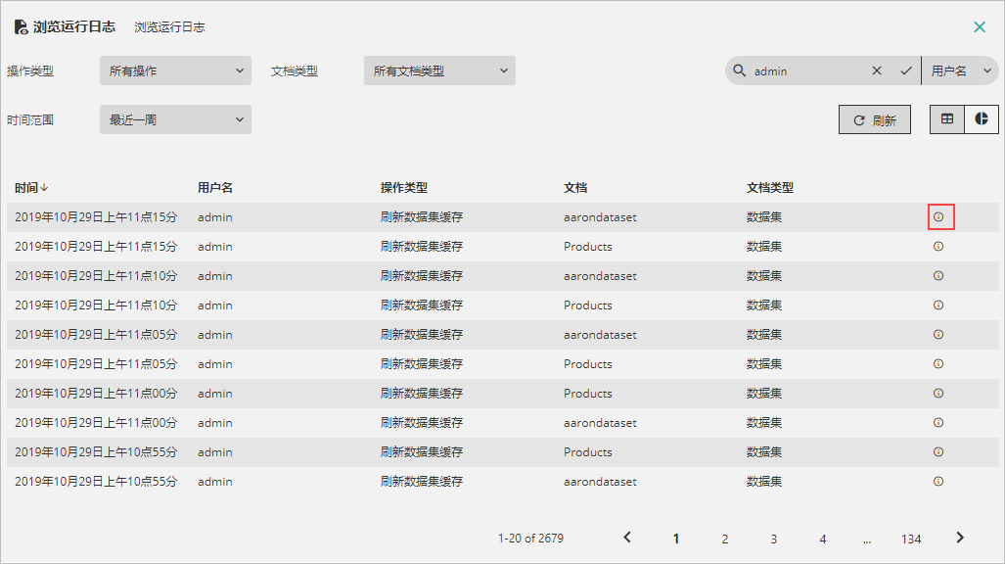Screen dimensions: 1005x564
Task: Click the 刷新 refresh button
Action: click(x=875, y=120)
